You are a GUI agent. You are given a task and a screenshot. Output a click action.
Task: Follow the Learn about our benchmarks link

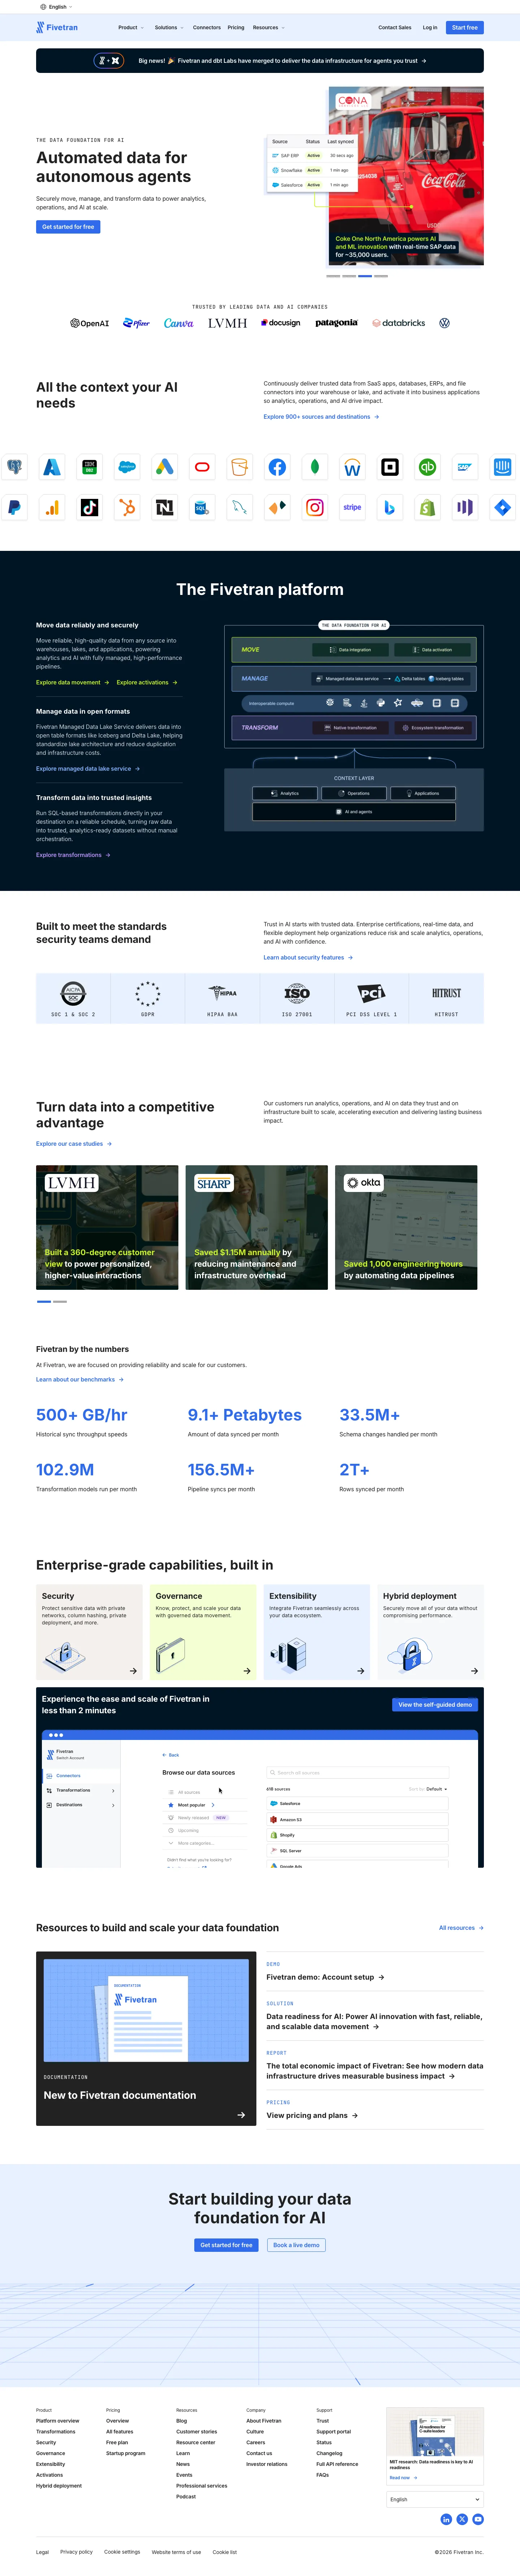click(80, 1380)
